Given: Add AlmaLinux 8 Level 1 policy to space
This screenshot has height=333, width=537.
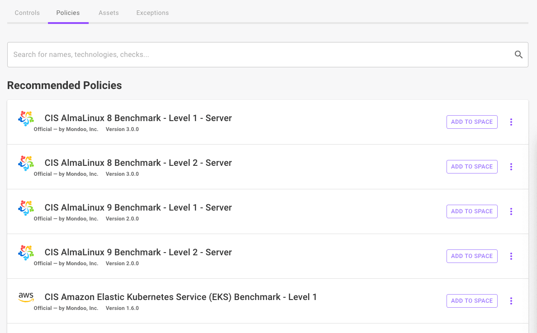Looking at the screenshot, I should [472, 122].
